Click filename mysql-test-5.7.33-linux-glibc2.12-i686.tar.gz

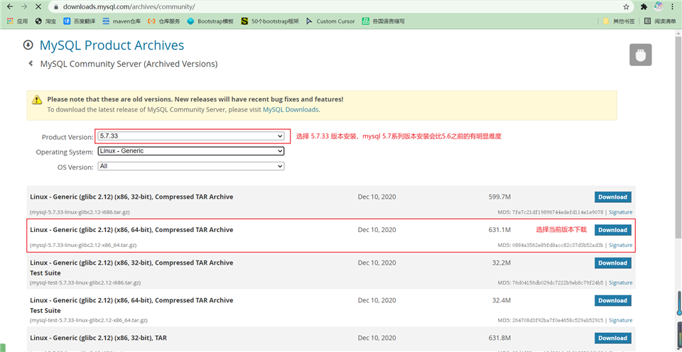click(x=85, y=282)
